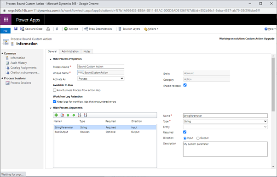Click Save and Close
Image resolution: width=277 pixels, height=177 pixels.
(31, 29)
